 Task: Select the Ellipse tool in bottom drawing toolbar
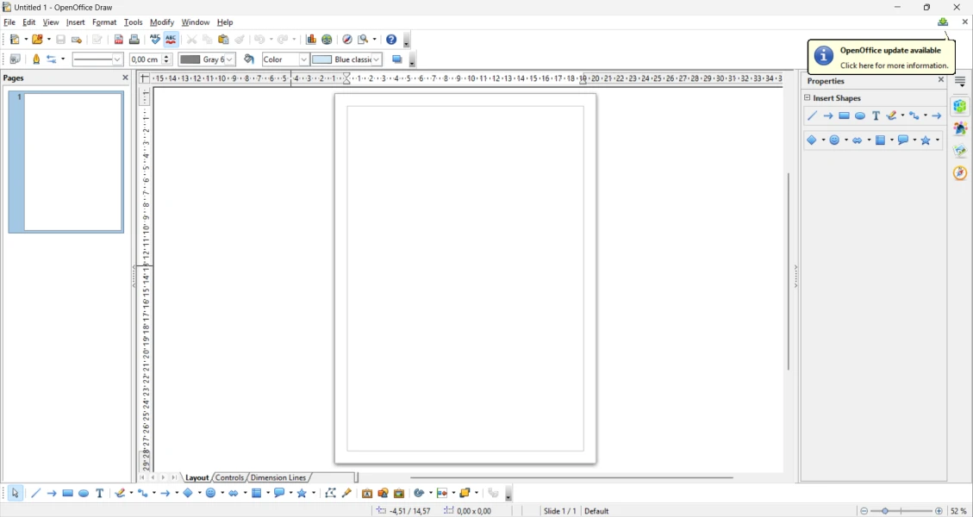(x=84, y=494)
